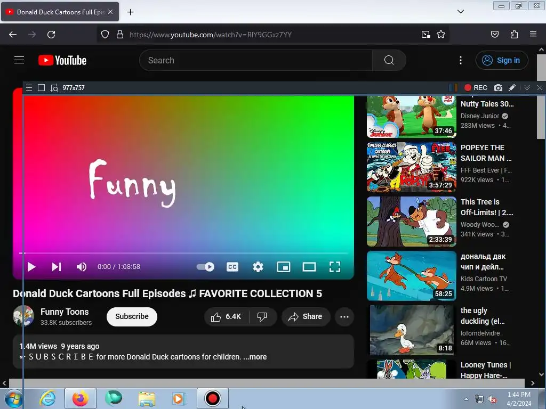Open Firefox tracking protection shield

(105, 35)
